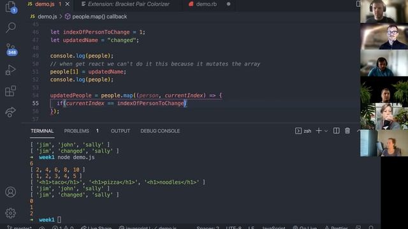Select the DEBUG CONSOLE panel tab
This screenshot has width=408, height=229.
pyautogui.click(x=160, y=131)
